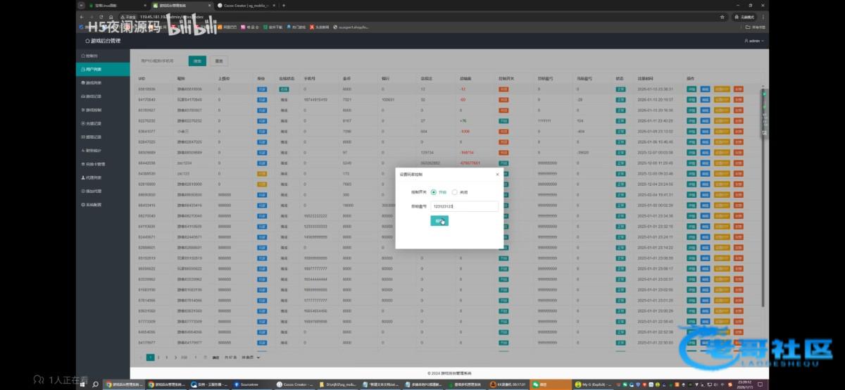Click the green search button
This screenshot has height=390, width=845.
click(x=198, y=61)
